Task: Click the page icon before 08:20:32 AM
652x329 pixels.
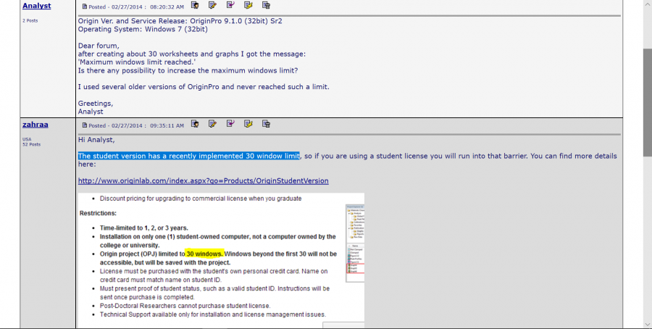Action: point(85,7)
